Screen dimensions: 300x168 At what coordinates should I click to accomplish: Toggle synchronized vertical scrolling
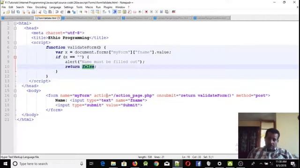92,12
